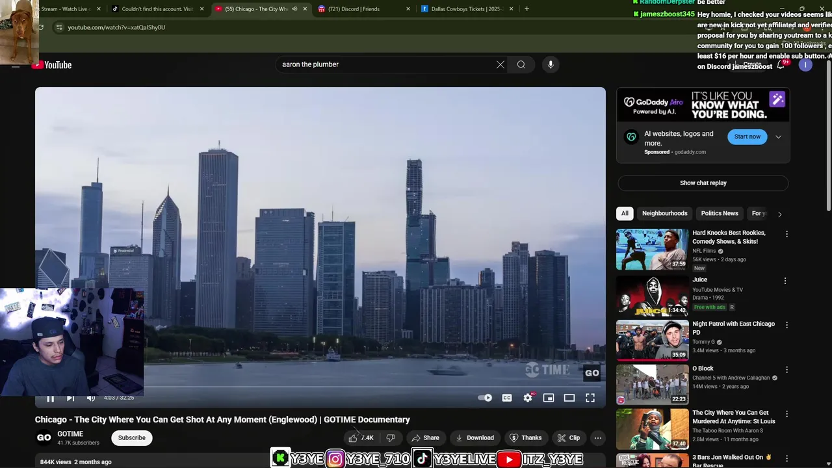832x468 pixels.
Task: Toggle closed captions on the video
Action: 507,398
